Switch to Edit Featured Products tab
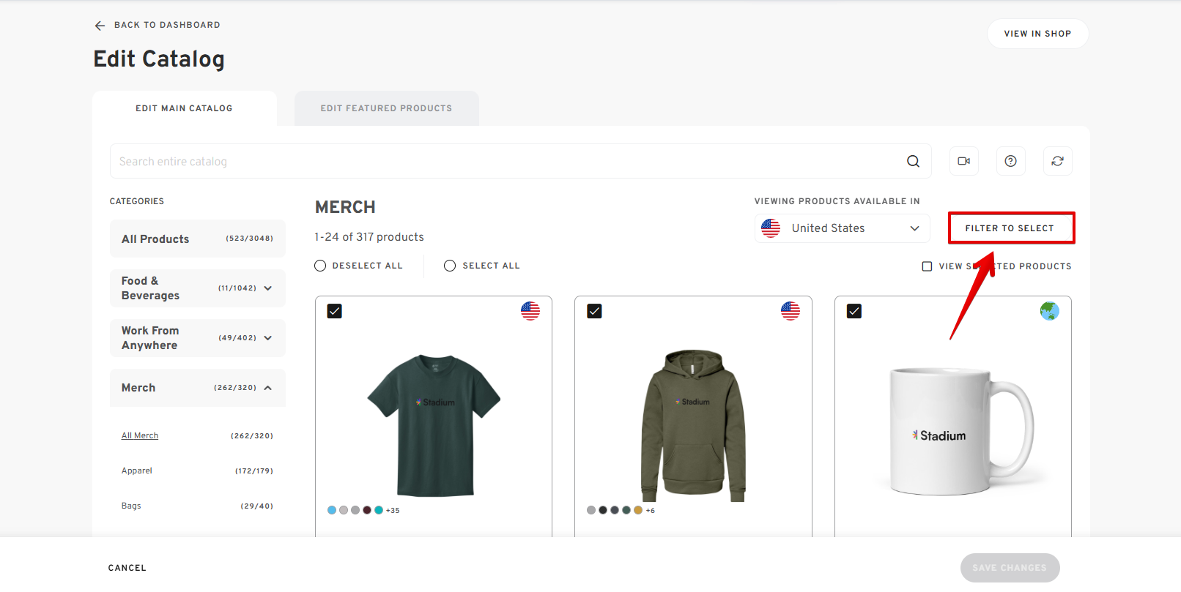This screenshot has width=1181, height=592. coord(386,108)
